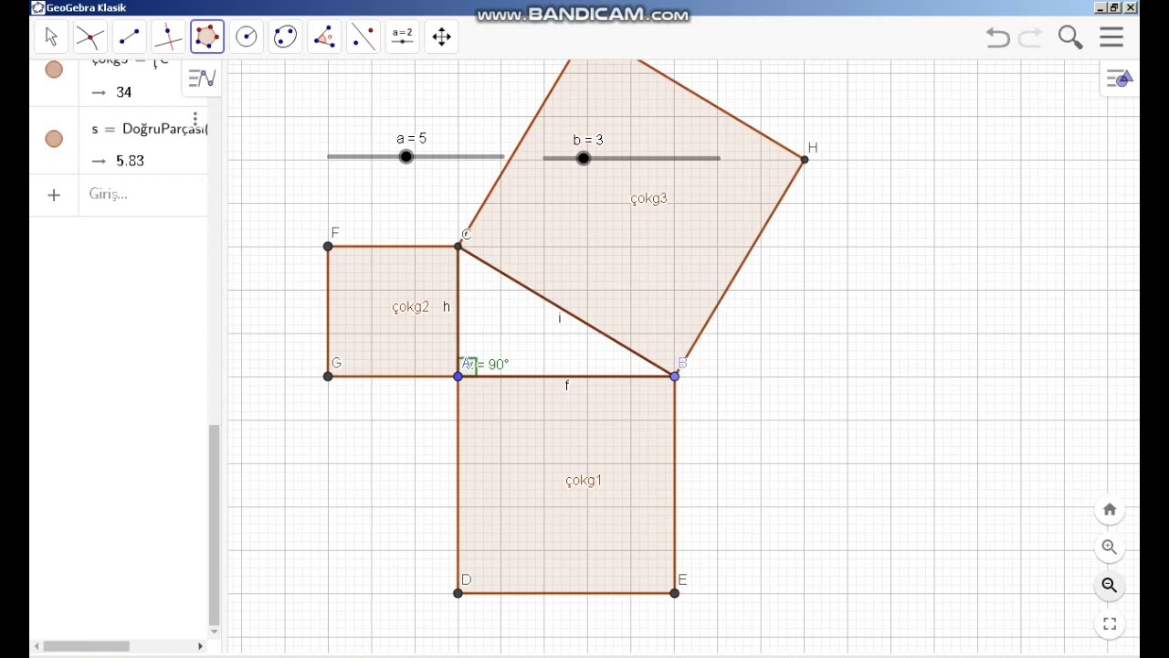
Task: Select point H of the large square
Action: 805,160
